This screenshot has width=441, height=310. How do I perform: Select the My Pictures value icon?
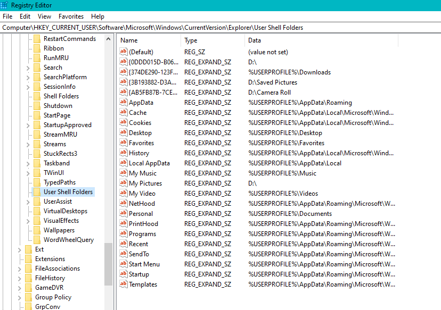point(123,183)
